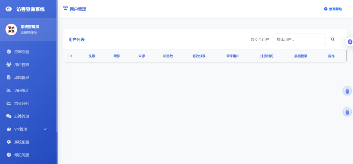
Task: Click the 控制面板 dashboard icon
Action: 9,52
